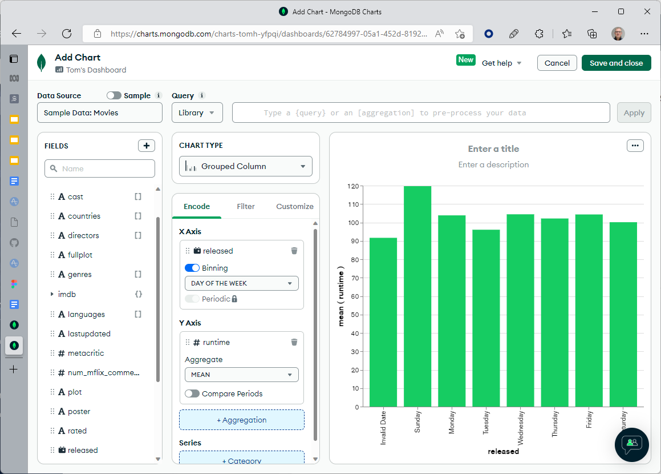Viewport: 661px width, 474px height.
Task: Open the Grouped Column chart type dropdown
Action: [x=246, y=166]
